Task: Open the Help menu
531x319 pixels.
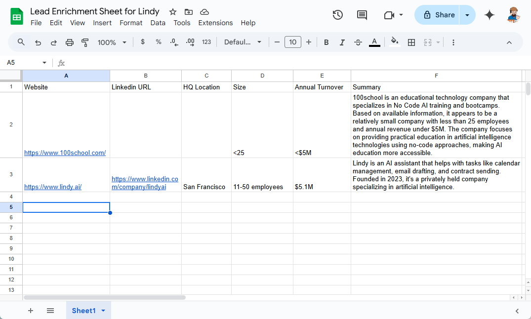Action: point(248,23)
